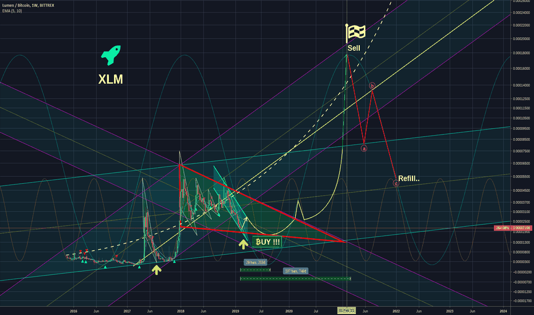Click the 2024 label on time axis
The image size is (534, 315).
pos(504,311)
